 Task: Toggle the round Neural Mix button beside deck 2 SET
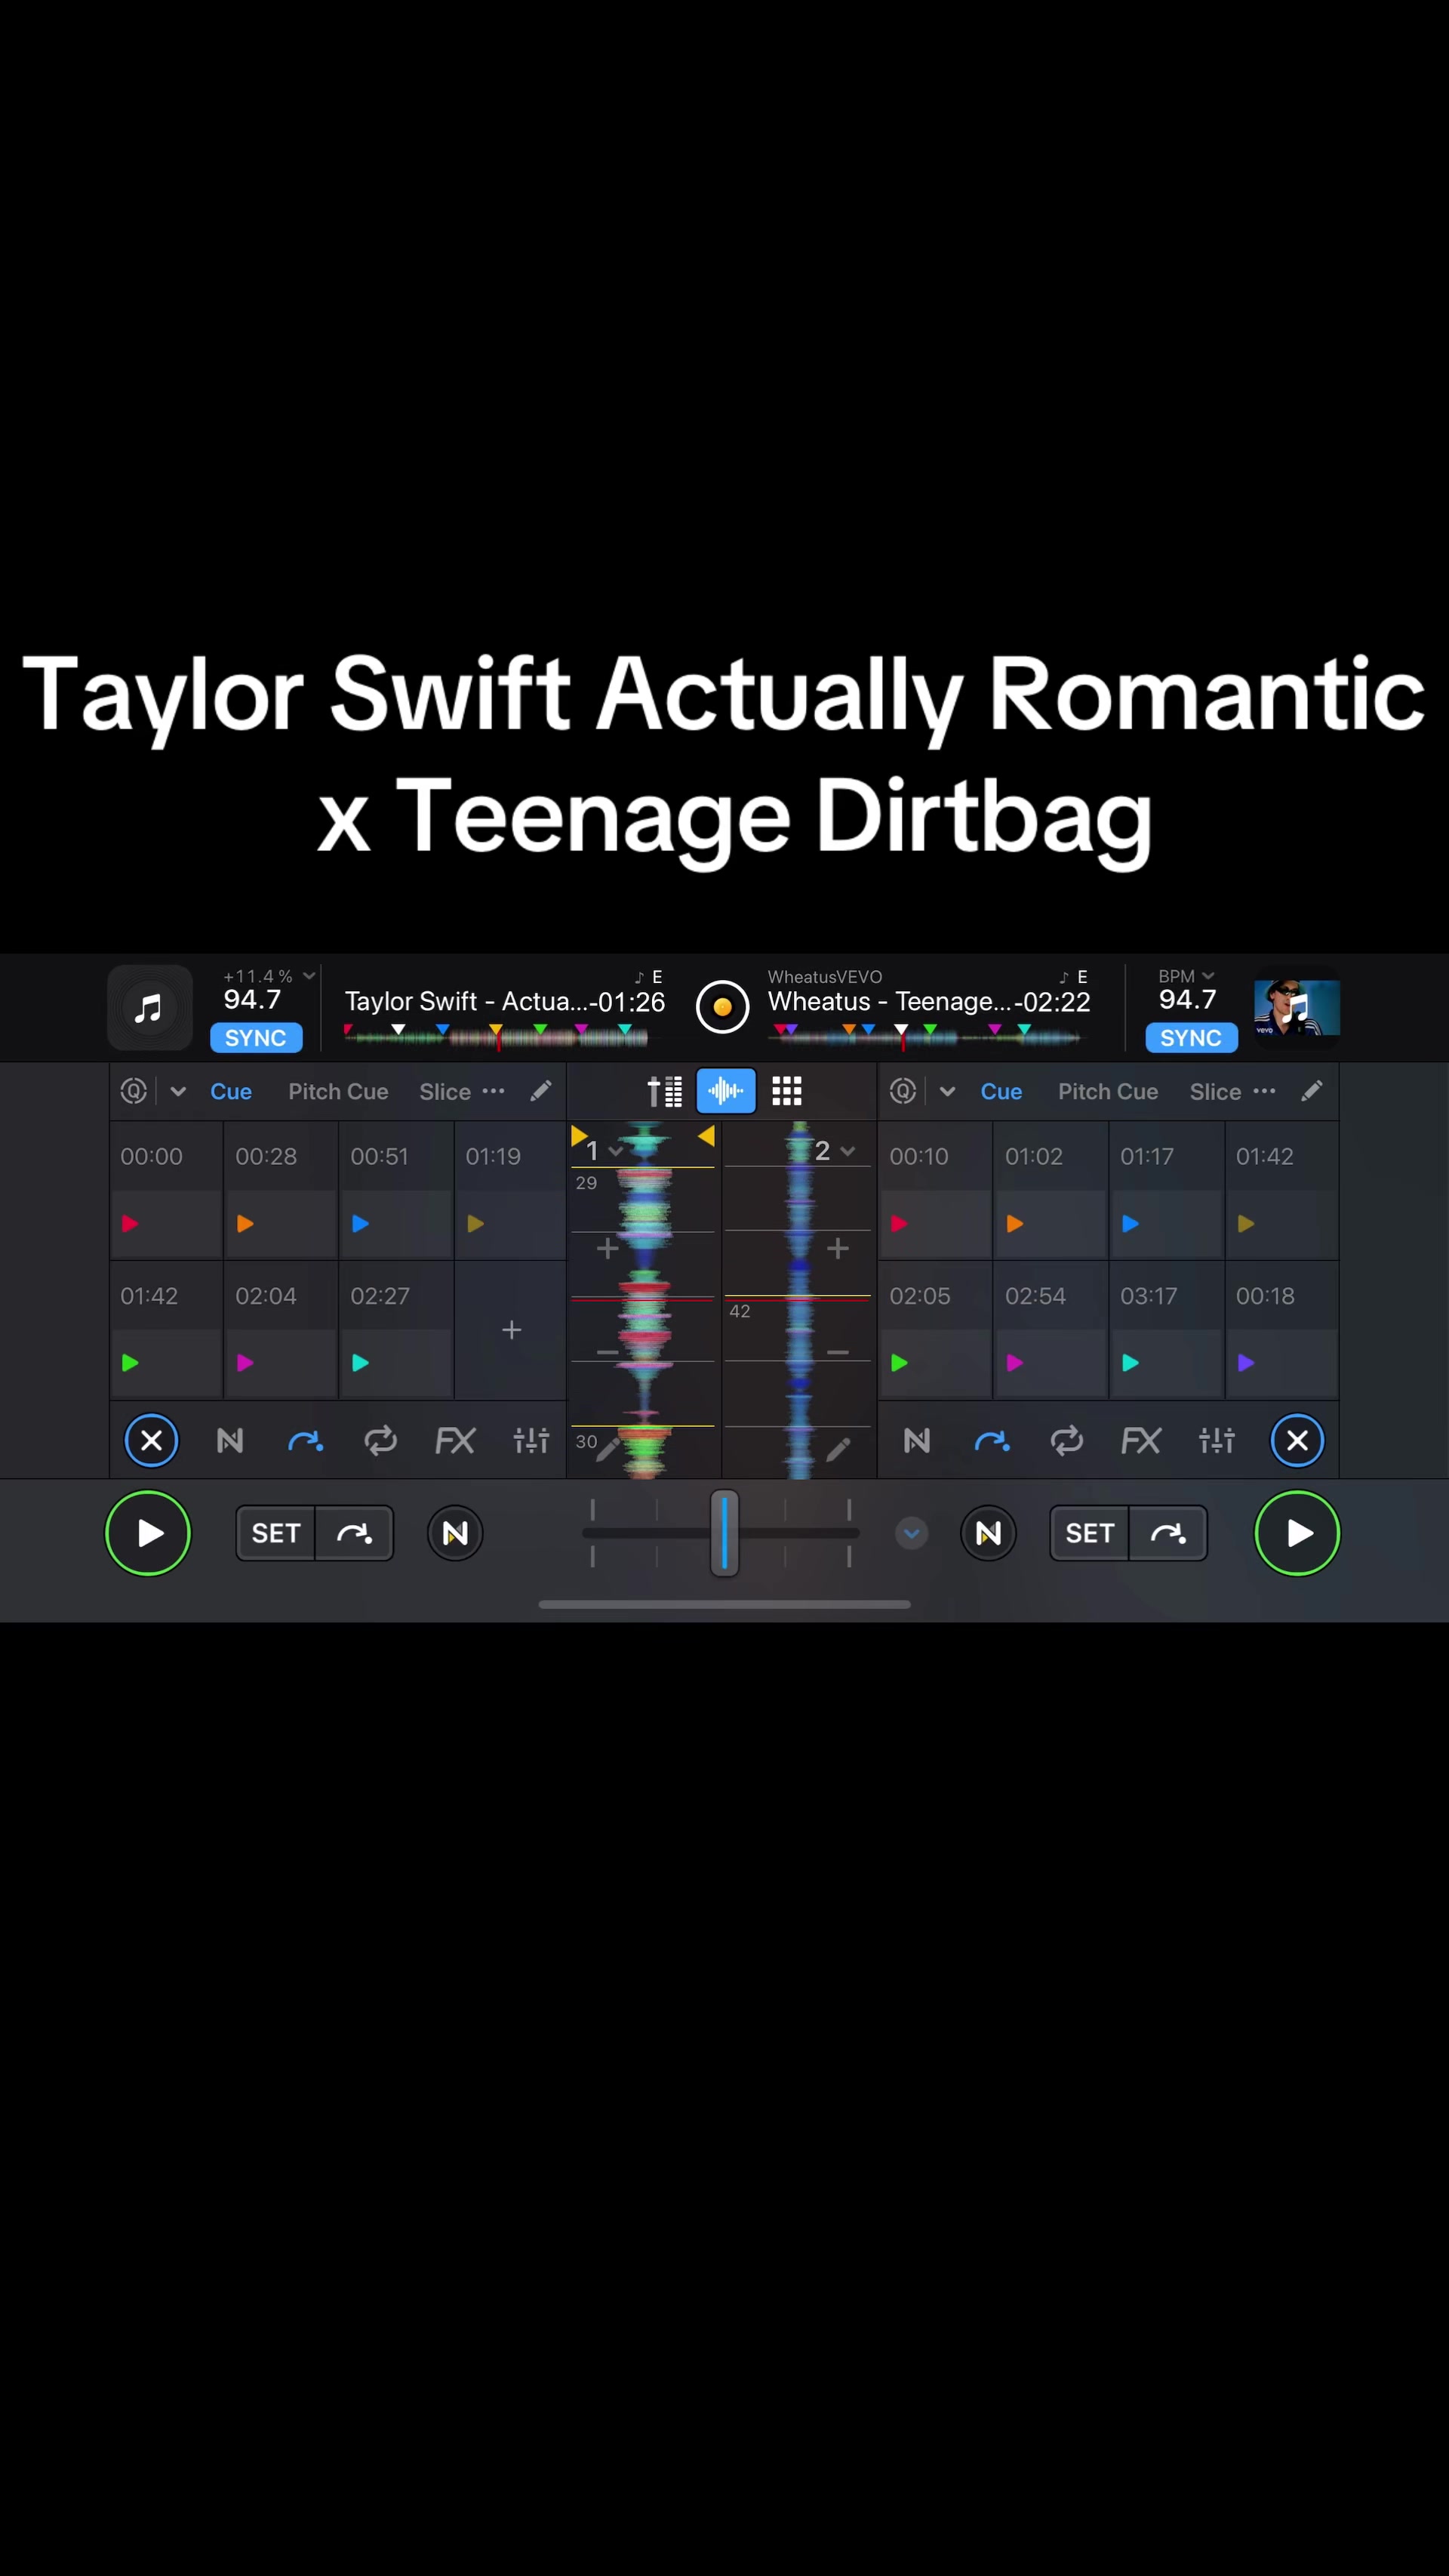coord(989,1533)
